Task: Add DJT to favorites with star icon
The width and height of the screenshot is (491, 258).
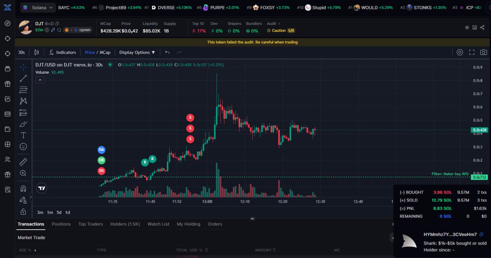Action: pos(467,27)
